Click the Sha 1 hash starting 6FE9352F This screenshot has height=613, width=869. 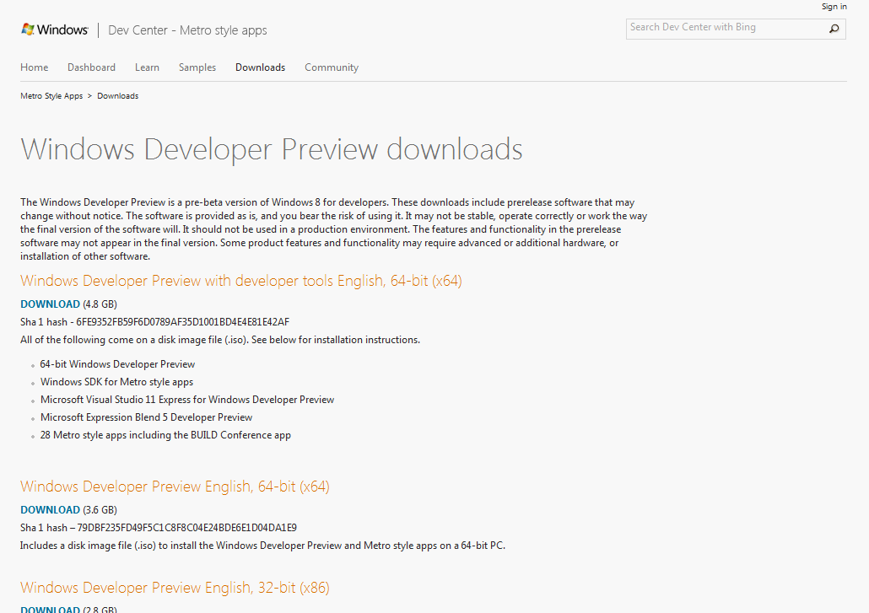[155, 322]
